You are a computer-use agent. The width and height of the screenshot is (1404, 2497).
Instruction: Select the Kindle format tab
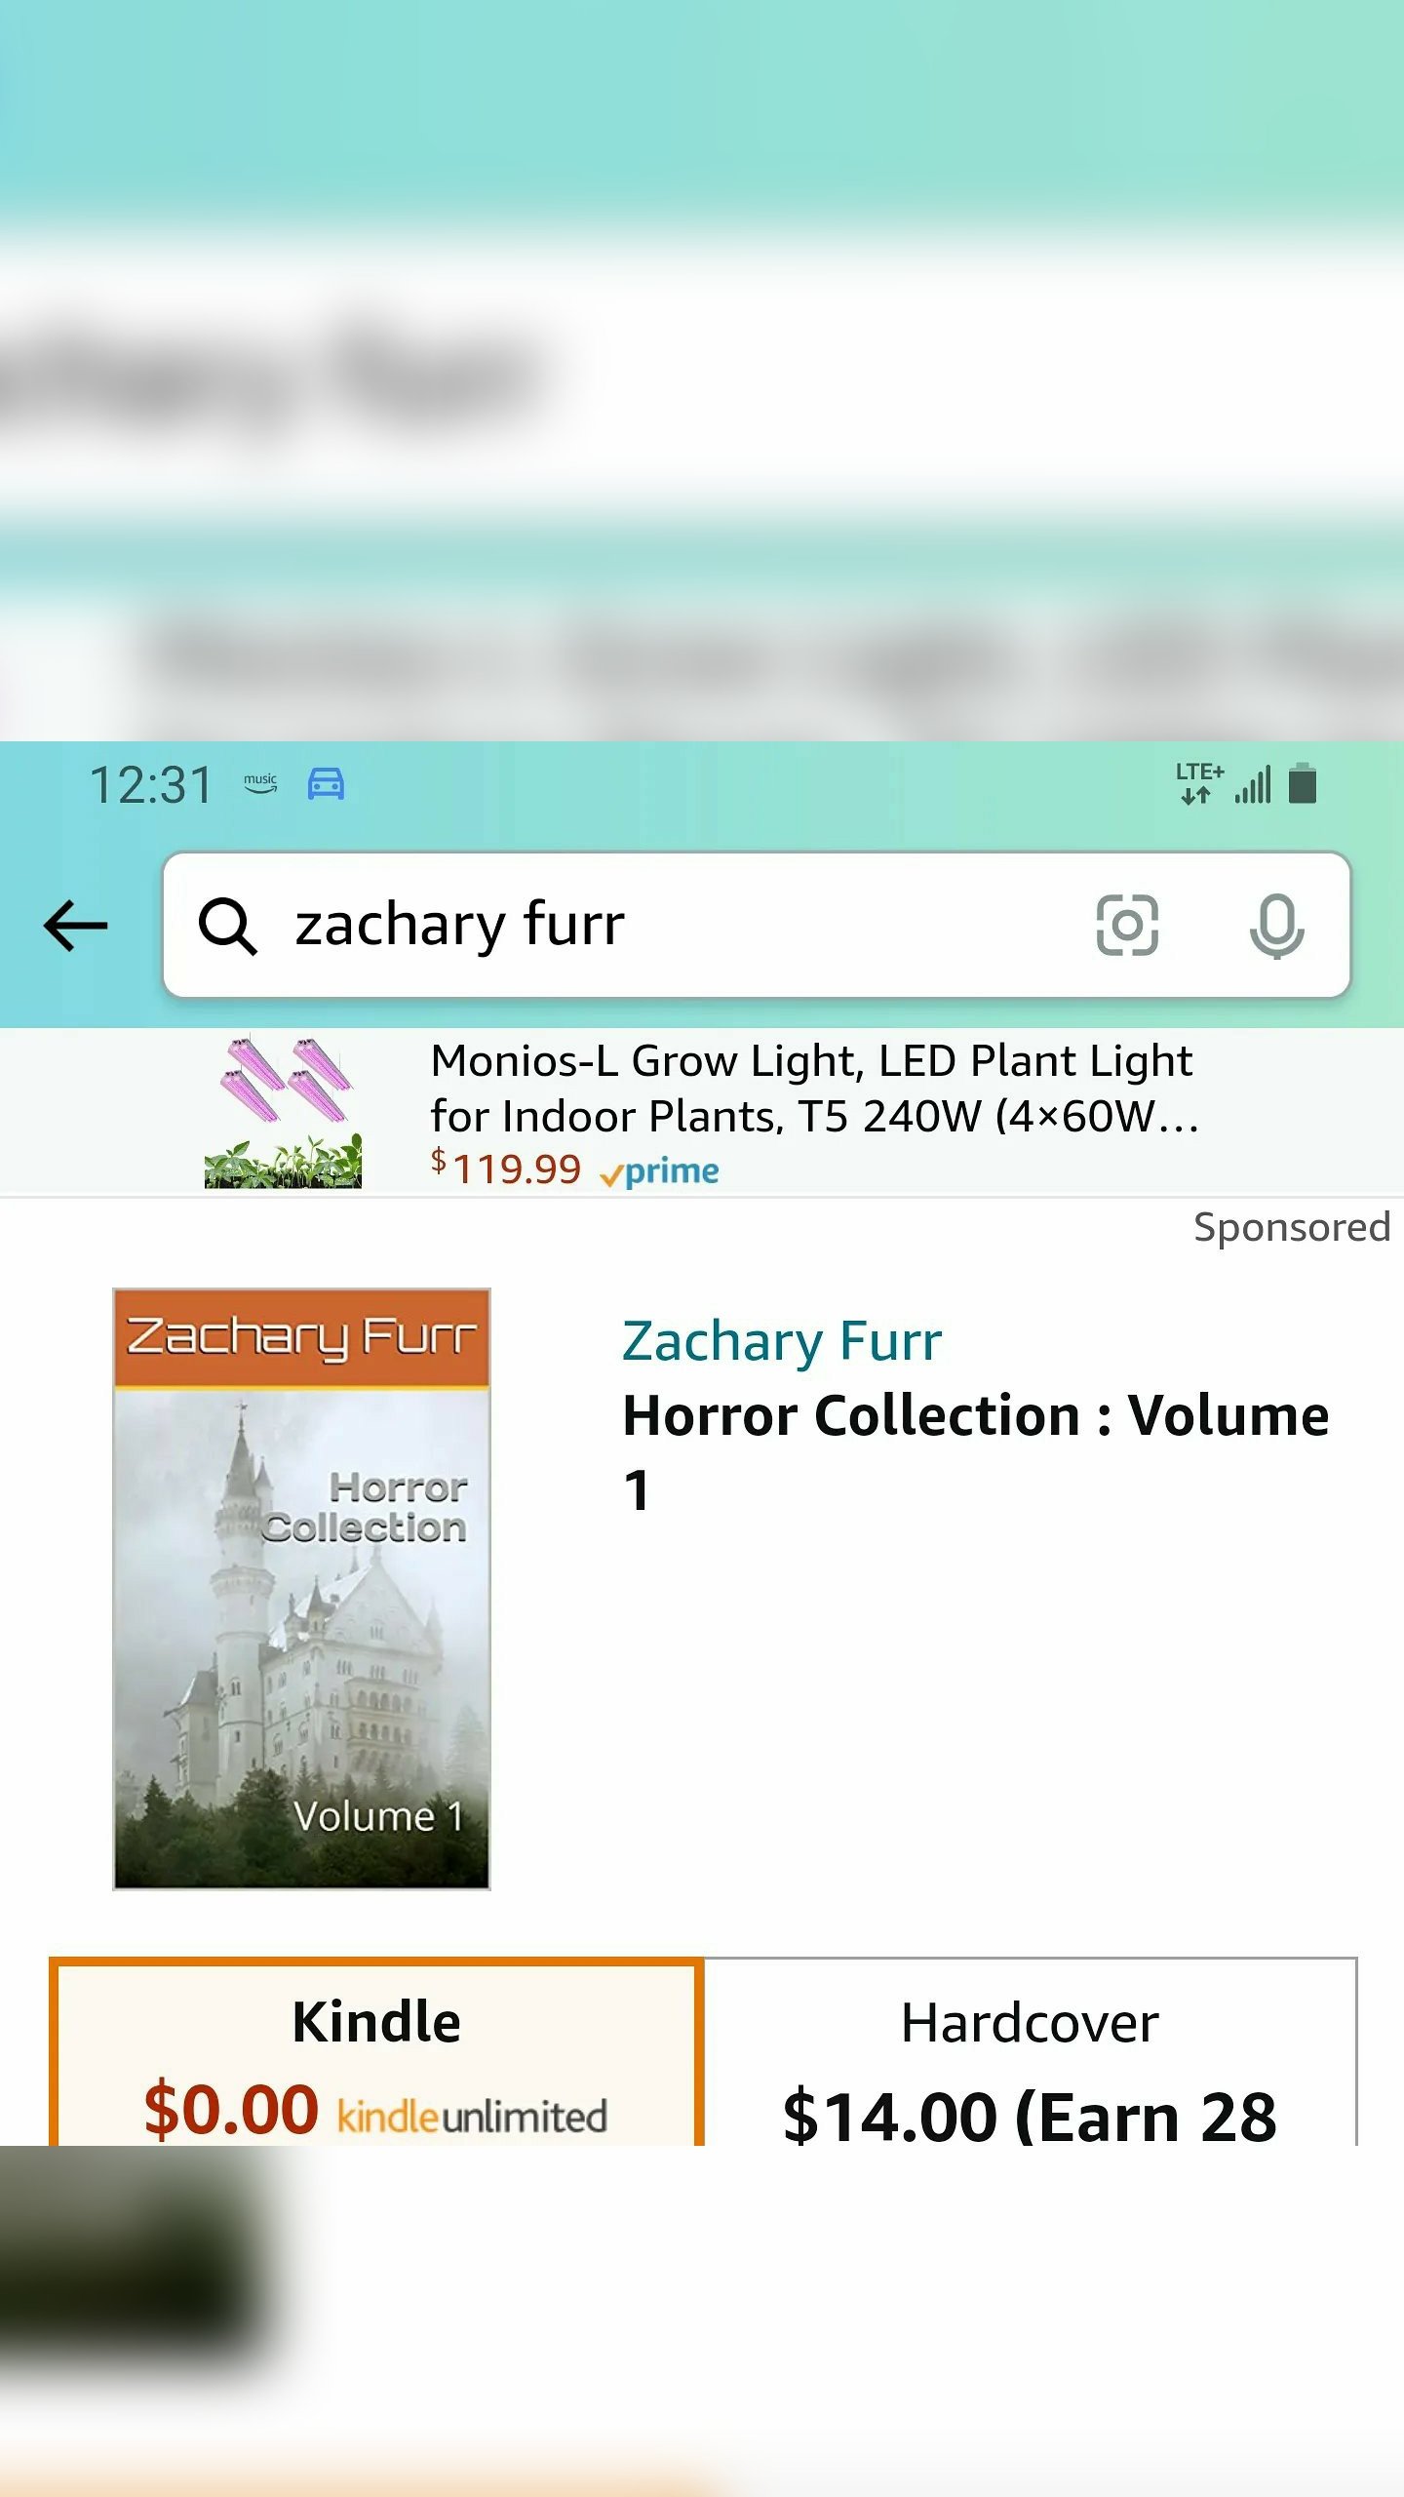(x=376, y=2052)
